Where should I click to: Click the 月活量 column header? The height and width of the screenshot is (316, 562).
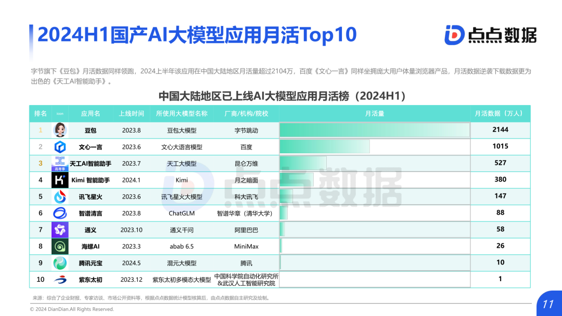pyautogui.click(x=375, y=113)
